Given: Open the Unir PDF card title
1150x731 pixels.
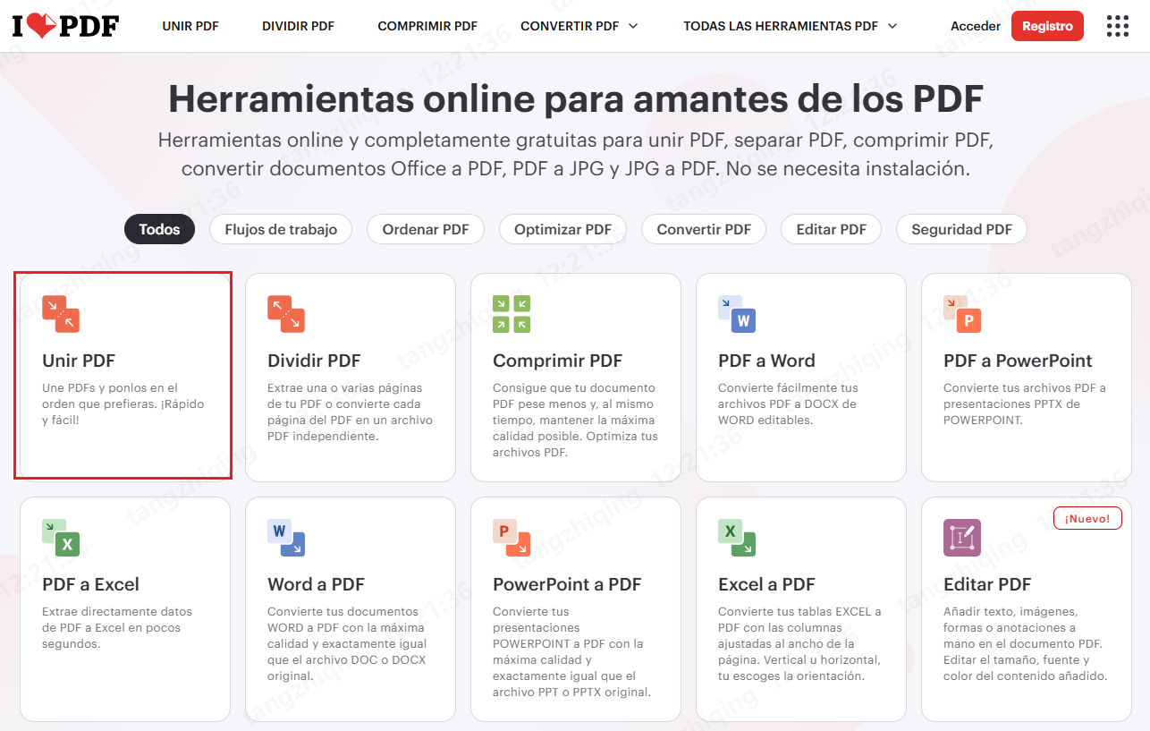Looking at the screenshot, I should [x=79, y=361].
